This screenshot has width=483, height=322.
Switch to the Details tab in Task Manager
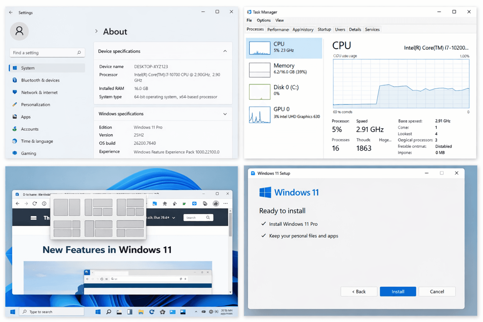pos(355,30)
